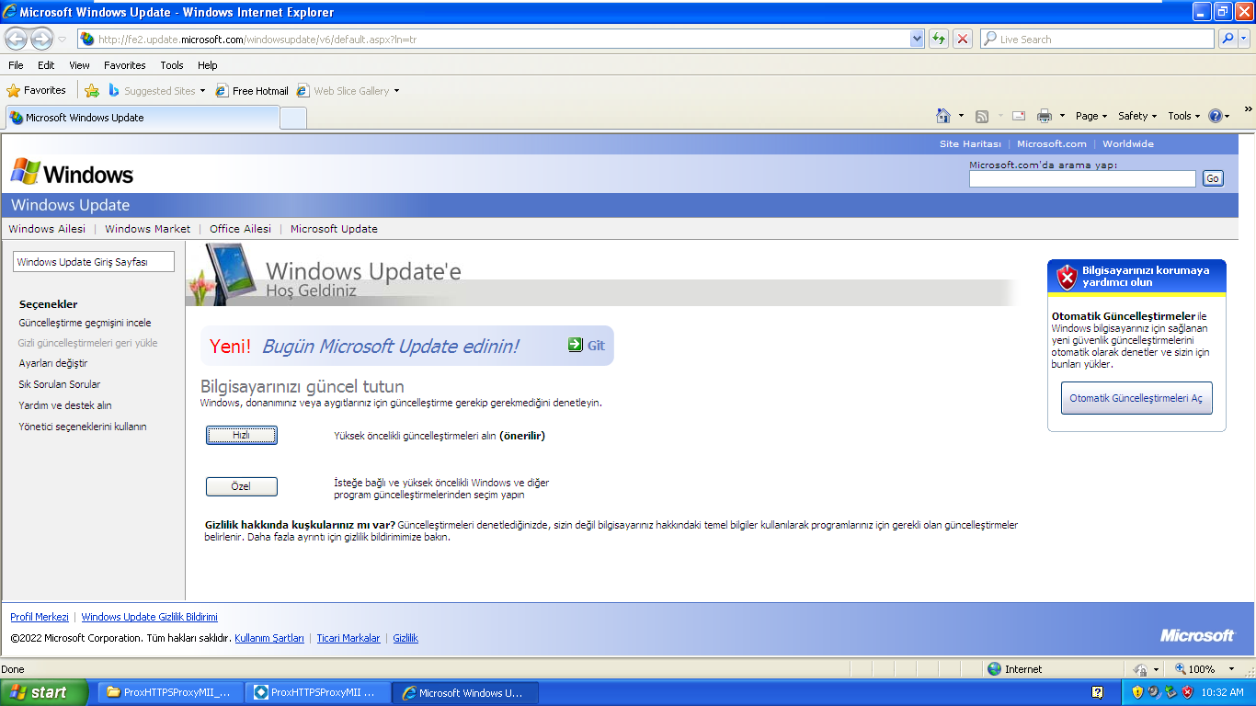Click the zoom magnifier icon in status bar
The image size is (1256, 706).
click(x=1181, y=669)
